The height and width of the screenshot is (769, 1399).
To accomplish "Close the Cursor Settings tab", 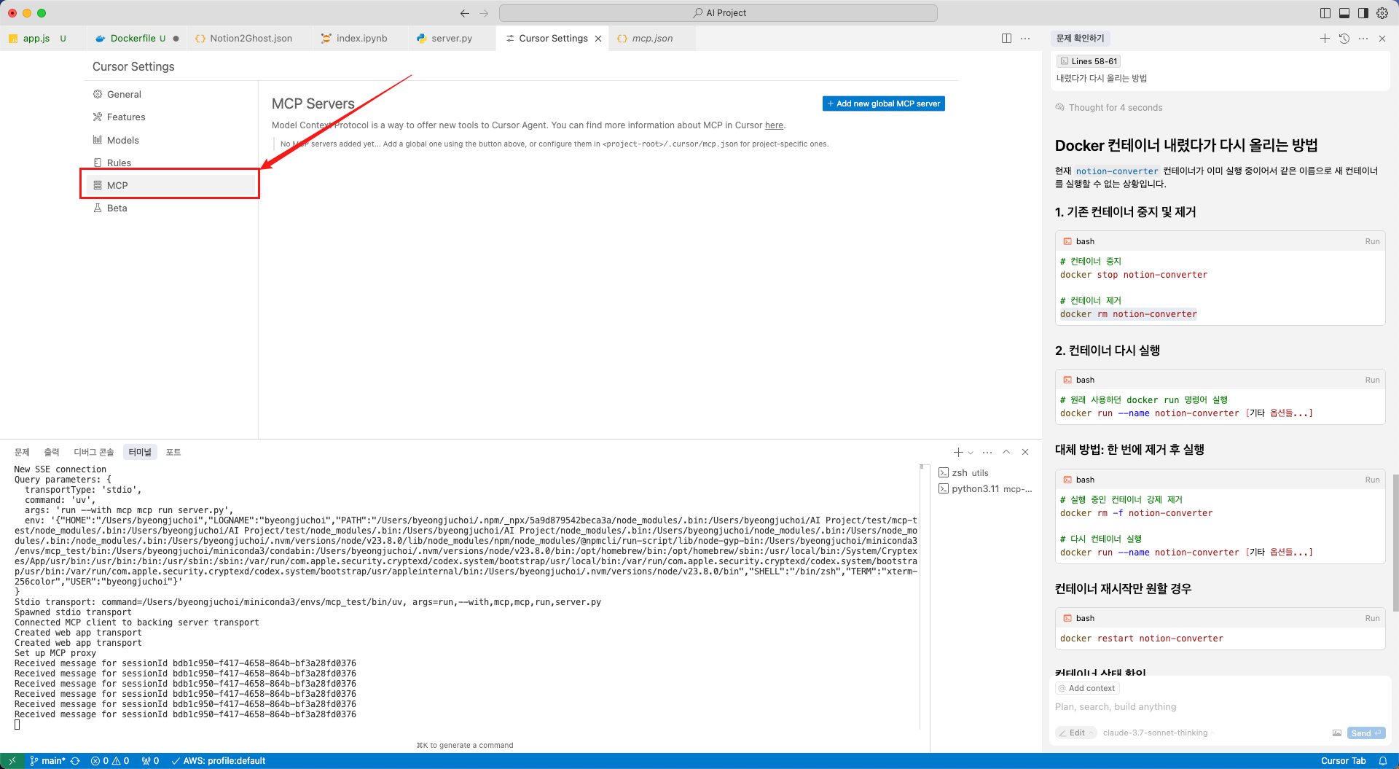I will 598,39.
